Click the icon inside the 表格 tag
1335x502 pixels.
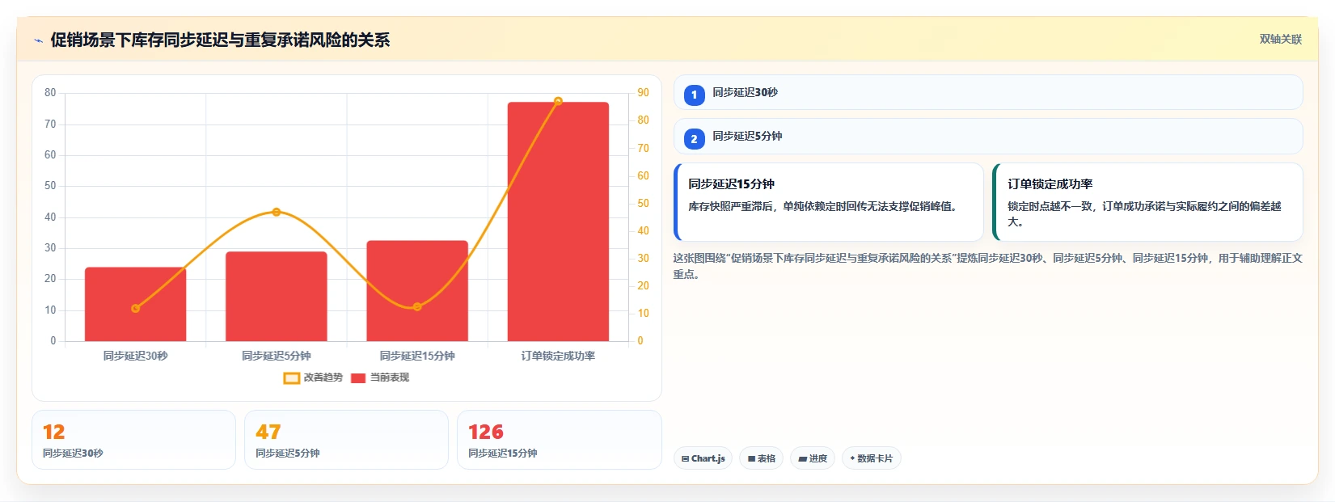click(751, 458)
